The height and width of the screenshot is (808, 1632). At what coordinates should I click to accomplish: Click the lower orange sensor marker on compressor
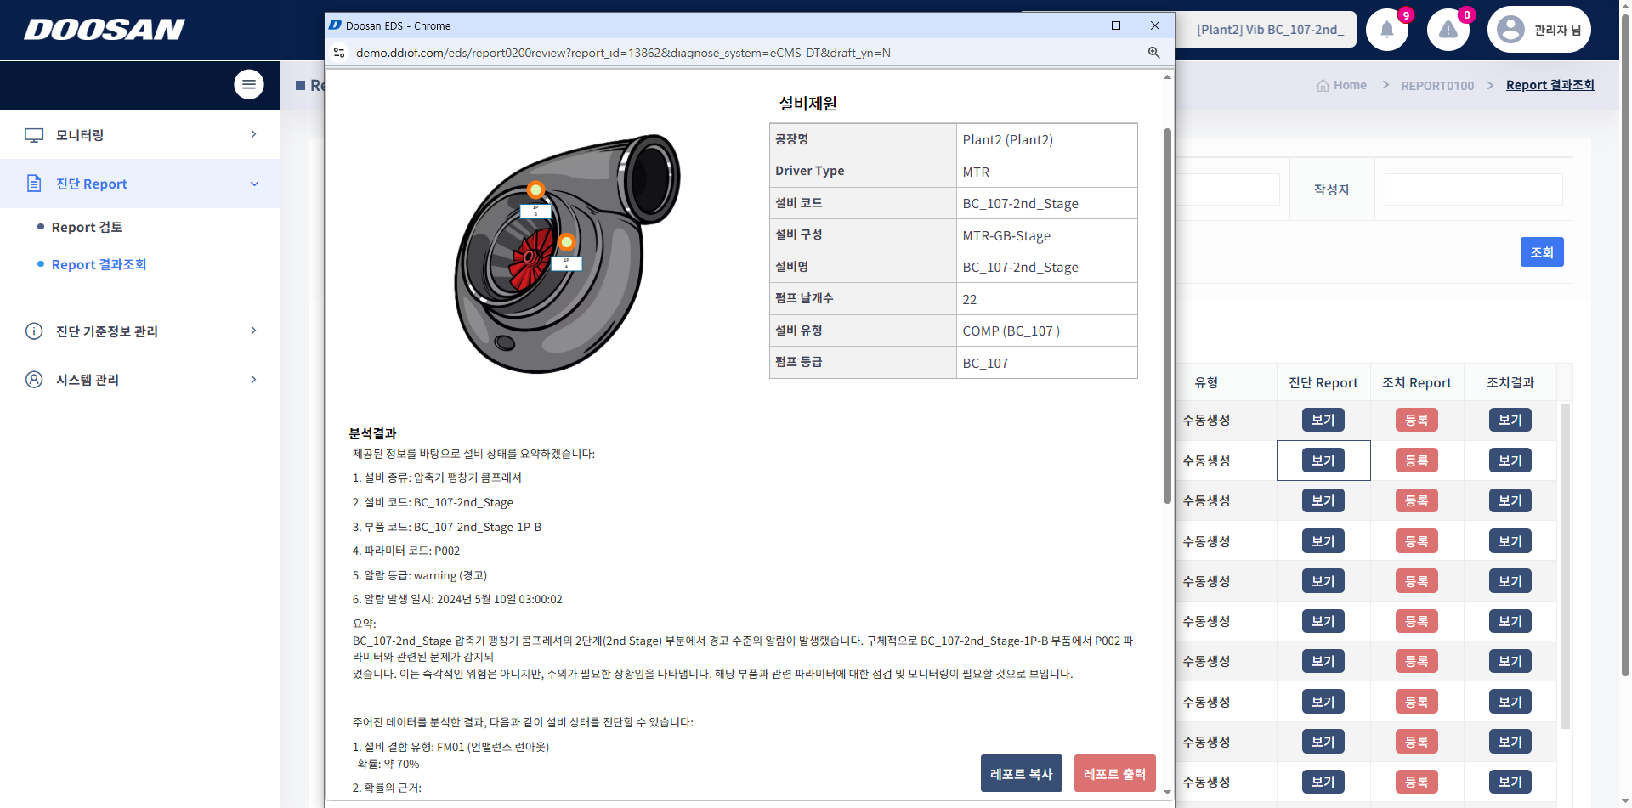click(x=567, y=243)
